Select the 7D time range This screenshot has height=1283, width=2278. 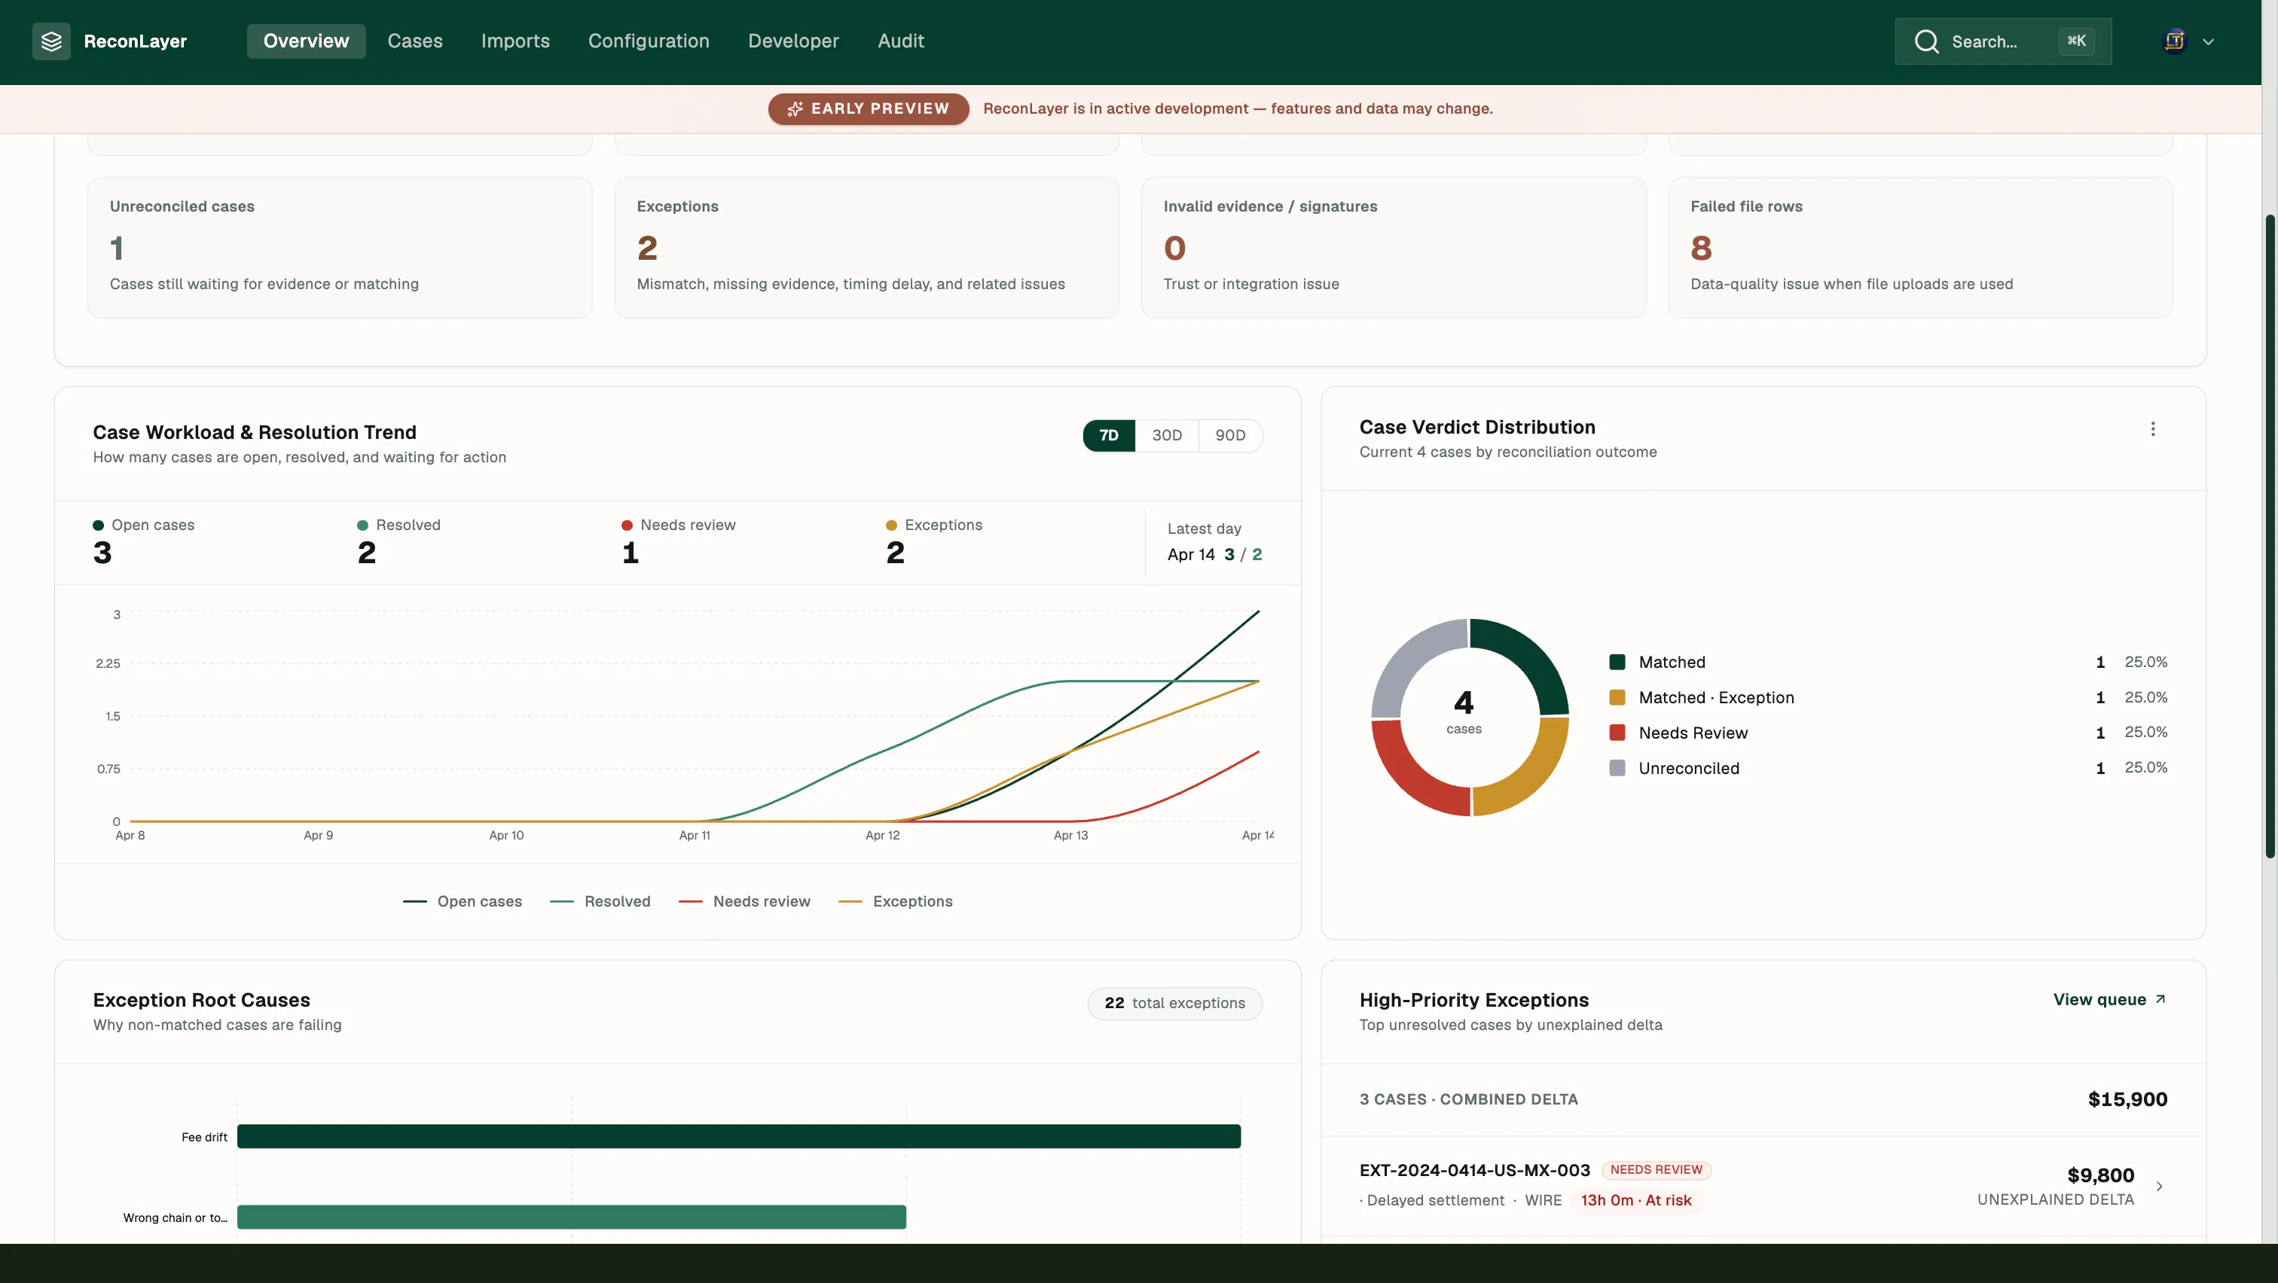click(1109, 436)
